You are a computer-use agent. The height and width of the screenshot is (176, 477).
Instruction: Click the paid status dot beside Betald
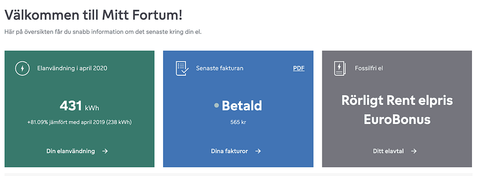pos(217,105)
